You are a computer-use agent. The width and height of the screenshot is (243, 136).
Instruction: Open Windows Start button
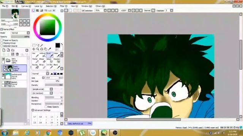coord(4,133)
